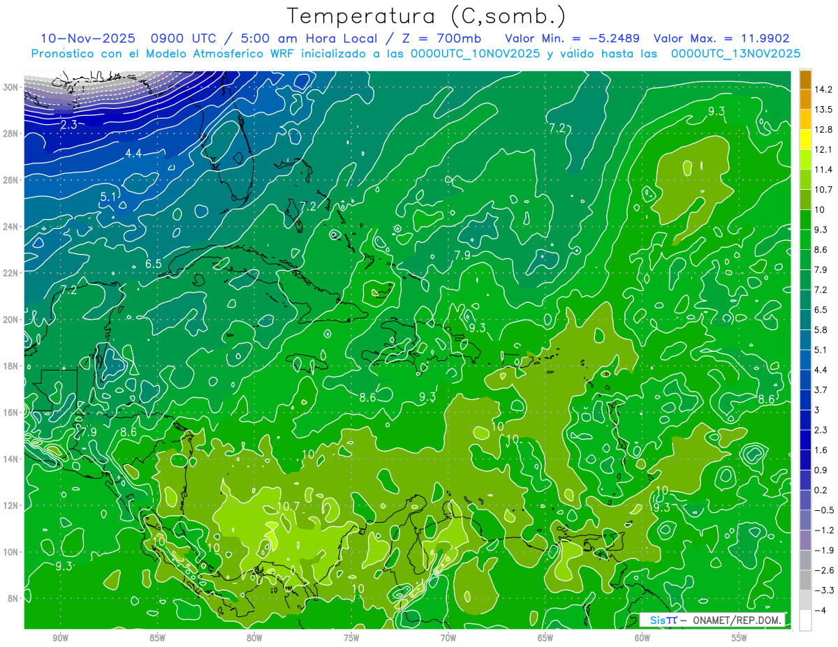Click the "SisTT - ONAMET/REP.DOM." credit box
The height and width of the screenshot is (647, 838).
[x=713, y=620]
